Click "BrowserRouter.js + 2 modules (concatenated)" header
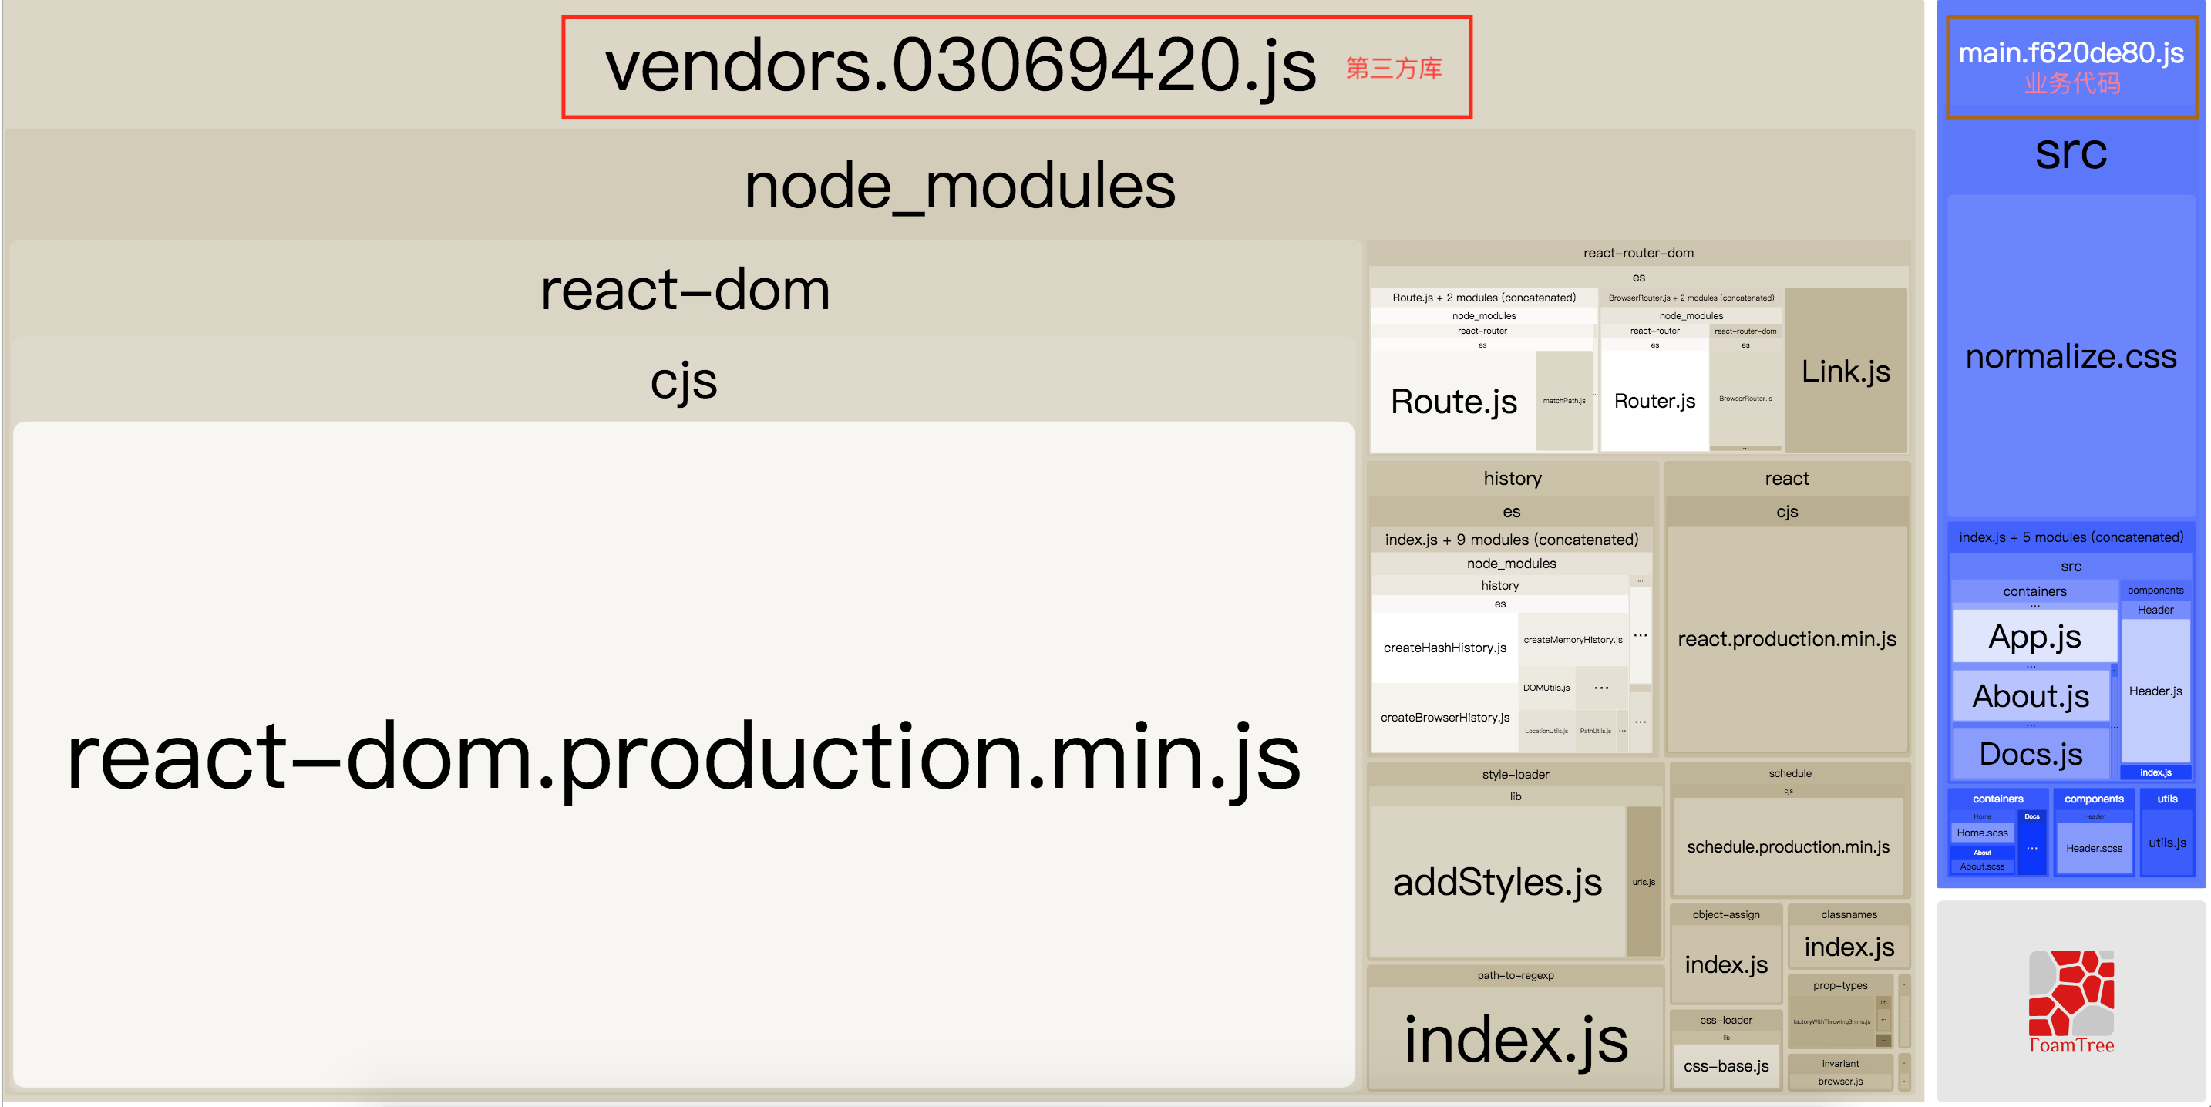This screenshot has width=2211, height=1107. pos(1691,298)
